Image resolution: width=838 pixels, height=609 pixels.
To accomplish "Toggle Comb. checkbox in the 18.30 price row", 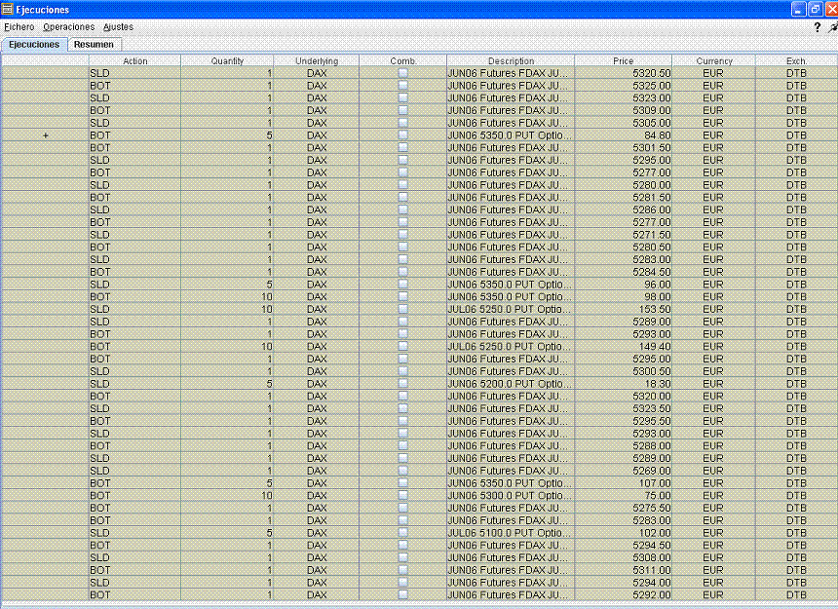I will tap(402, 384).
